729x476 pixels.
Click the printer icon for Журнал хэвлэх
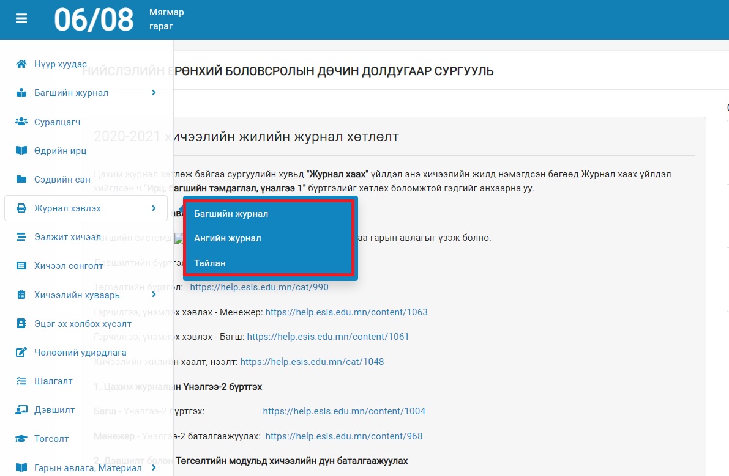21,208
